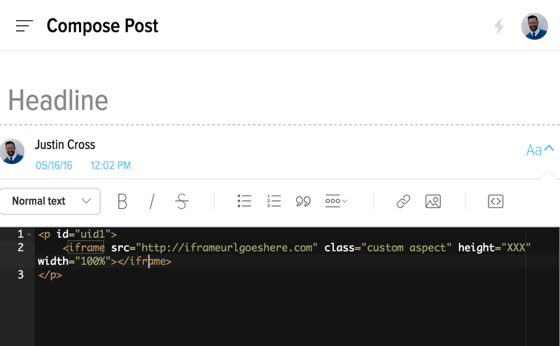Insert a bulleted list
Image resolution: width=560 pixels, height=346 pixels.
(x=244, y=201)
